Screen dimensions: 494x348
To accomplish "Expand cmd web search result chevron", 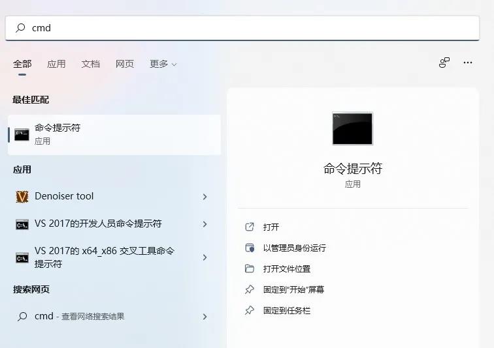I will click(205, 317).
